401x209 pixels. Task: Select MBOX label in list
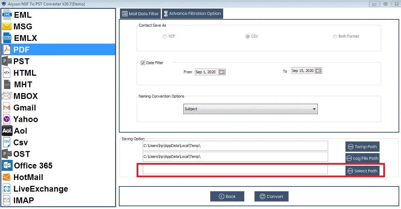point(26,96)
